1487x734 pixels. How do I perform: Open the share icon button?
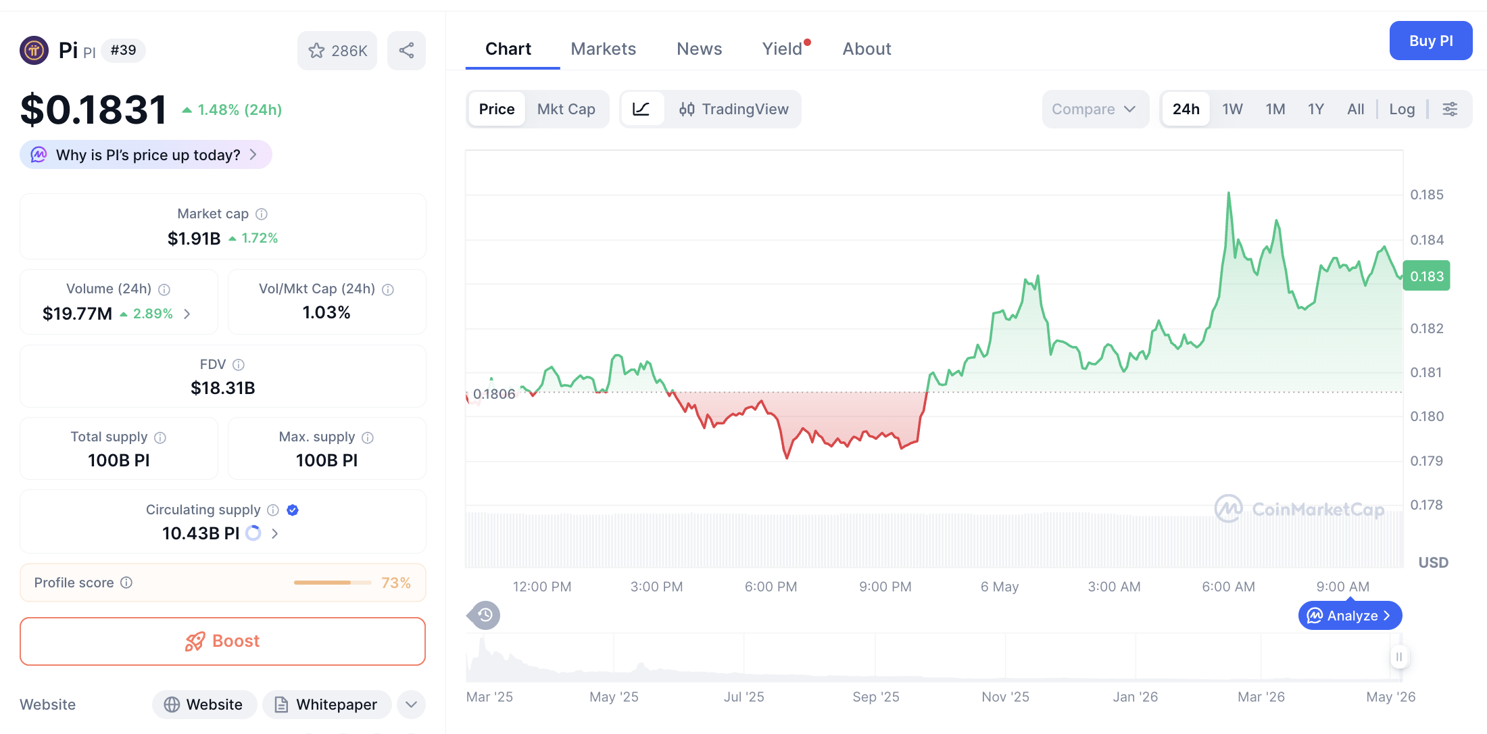tap(406, 51)
